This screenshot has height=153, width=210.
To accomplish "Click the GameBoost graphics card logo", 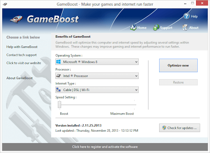I will click(16, 19).
